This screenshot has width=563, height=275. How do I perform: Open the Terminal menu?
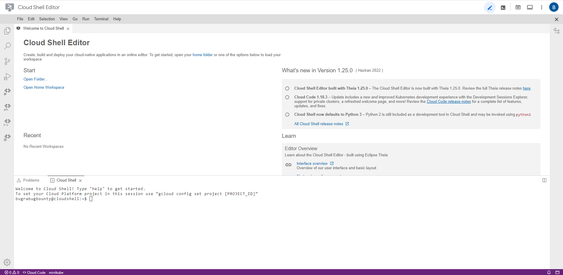point(101,19)
